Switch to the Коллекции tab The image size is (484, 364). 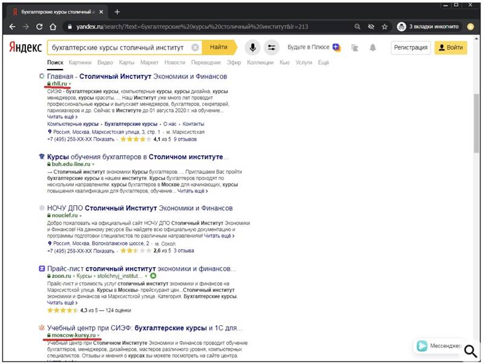click(x=260, y=62)
